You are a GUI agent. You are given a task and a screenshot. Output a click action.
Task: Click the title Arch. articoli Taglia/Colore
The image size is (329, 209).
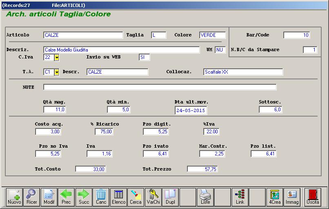point(58,14)
